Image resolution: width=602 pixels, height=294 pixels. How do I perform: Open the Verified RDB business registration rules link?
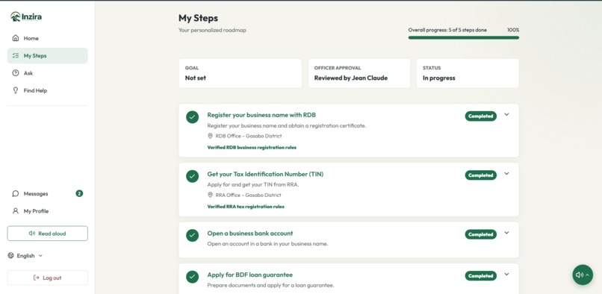(252, 148)
